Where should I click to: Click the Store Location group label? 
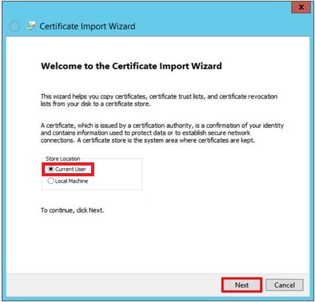tap(63, 159)
